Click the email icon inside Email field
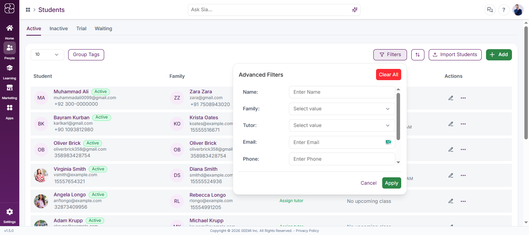The width and height of the screenshot is (529, 235). [388, 142]
